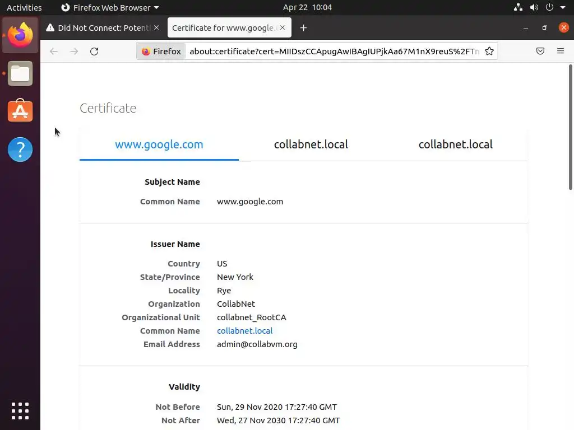This screenshot has width=574, height=430.
Task: Follow the collabnet.local issuer link
Action: [x=244, y=331]
